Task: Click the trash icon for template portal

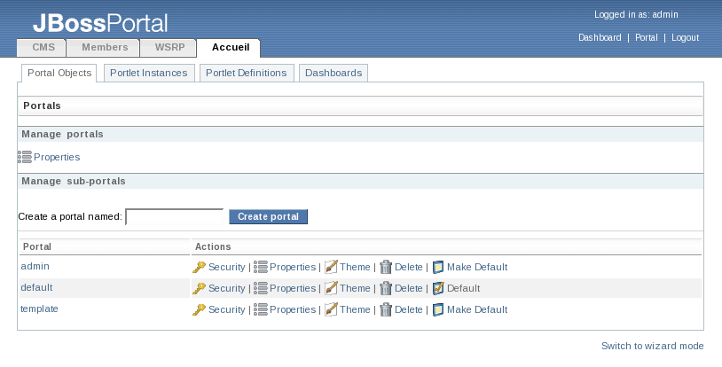Action: tap(385, 309)
